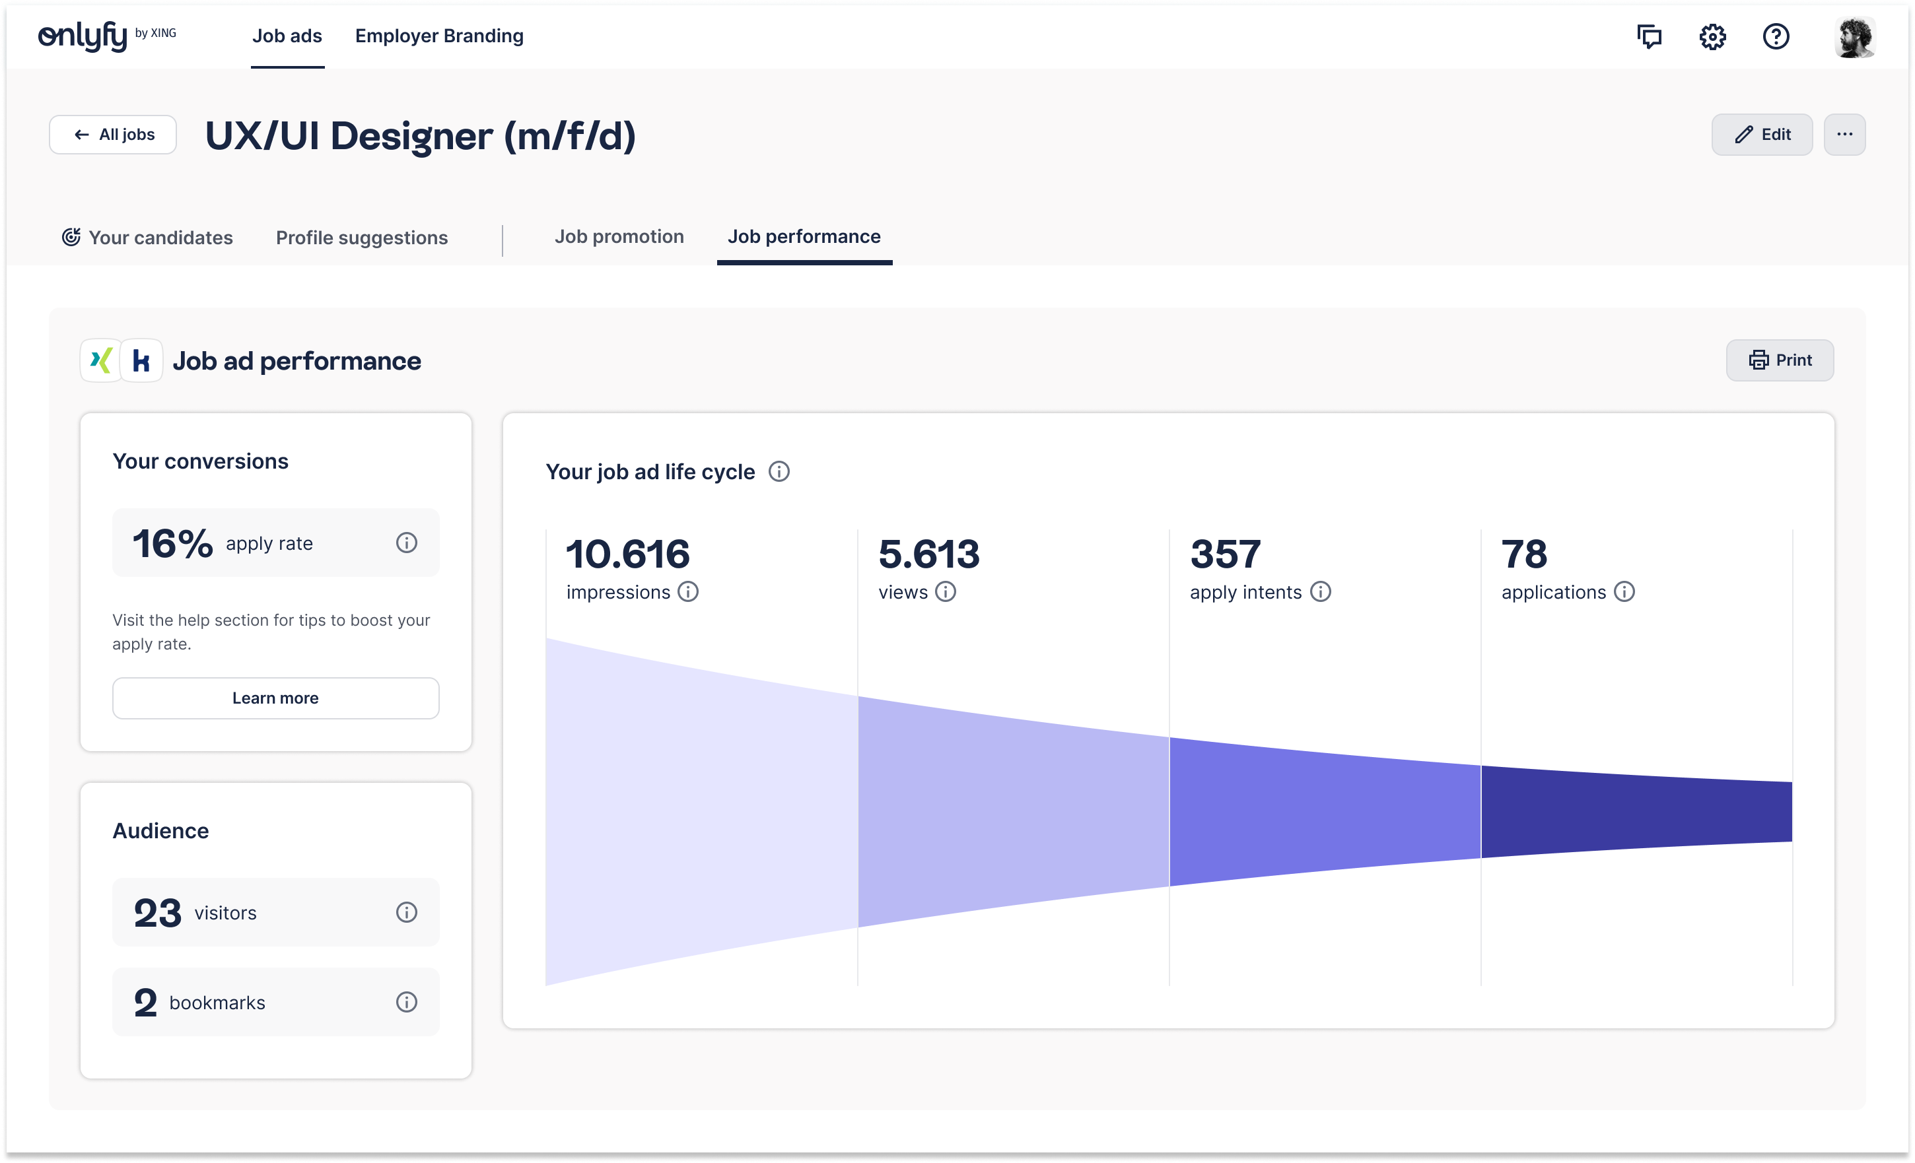Image resolution: width=1915 pixels, height=1163 pixels.
Task: Open the more options ellipsis menu
Action: click(x=1844, y=135)
